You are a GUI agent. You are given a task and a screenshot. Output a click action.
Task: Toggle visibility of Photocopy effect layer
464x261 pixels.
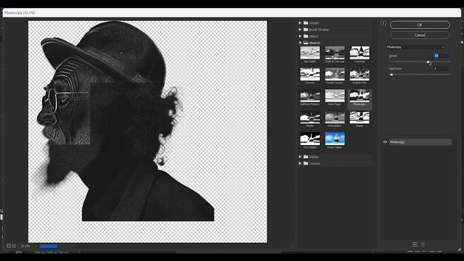[x=385, y=142]
